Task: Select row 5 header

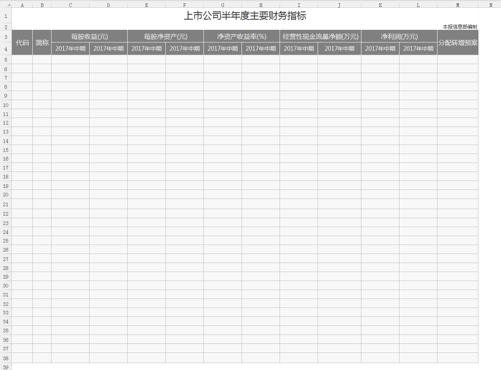Action: pyautogui.click(x=6, y=60)
